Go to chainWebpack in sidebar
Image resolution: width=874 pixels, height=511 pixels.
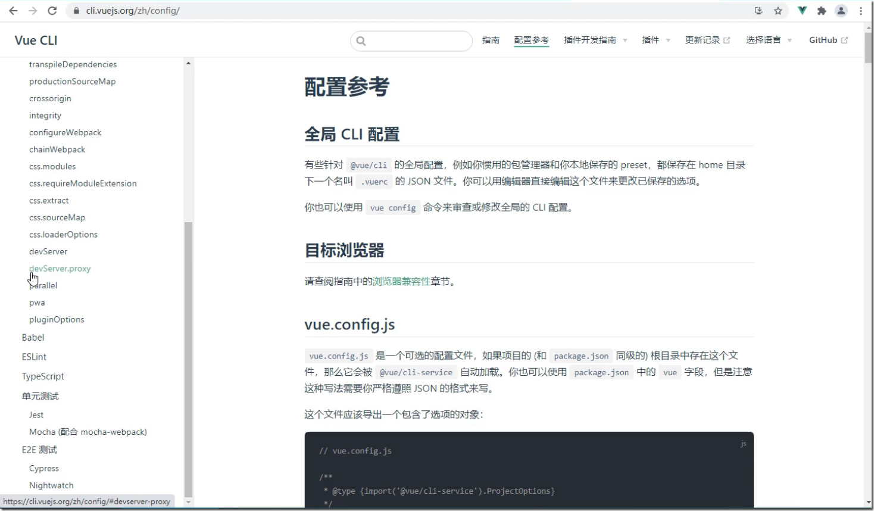point(57,149)
